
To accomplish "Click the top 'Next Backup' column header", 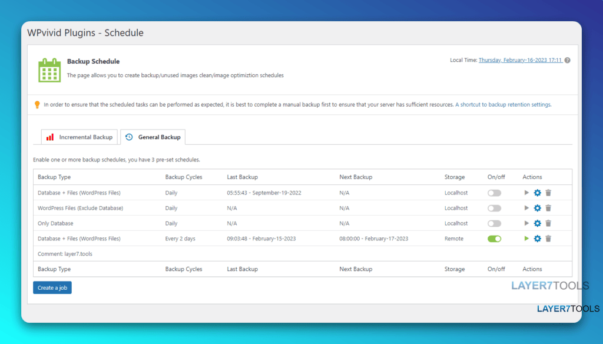I will pyautogui.click(x=356, y=177).
